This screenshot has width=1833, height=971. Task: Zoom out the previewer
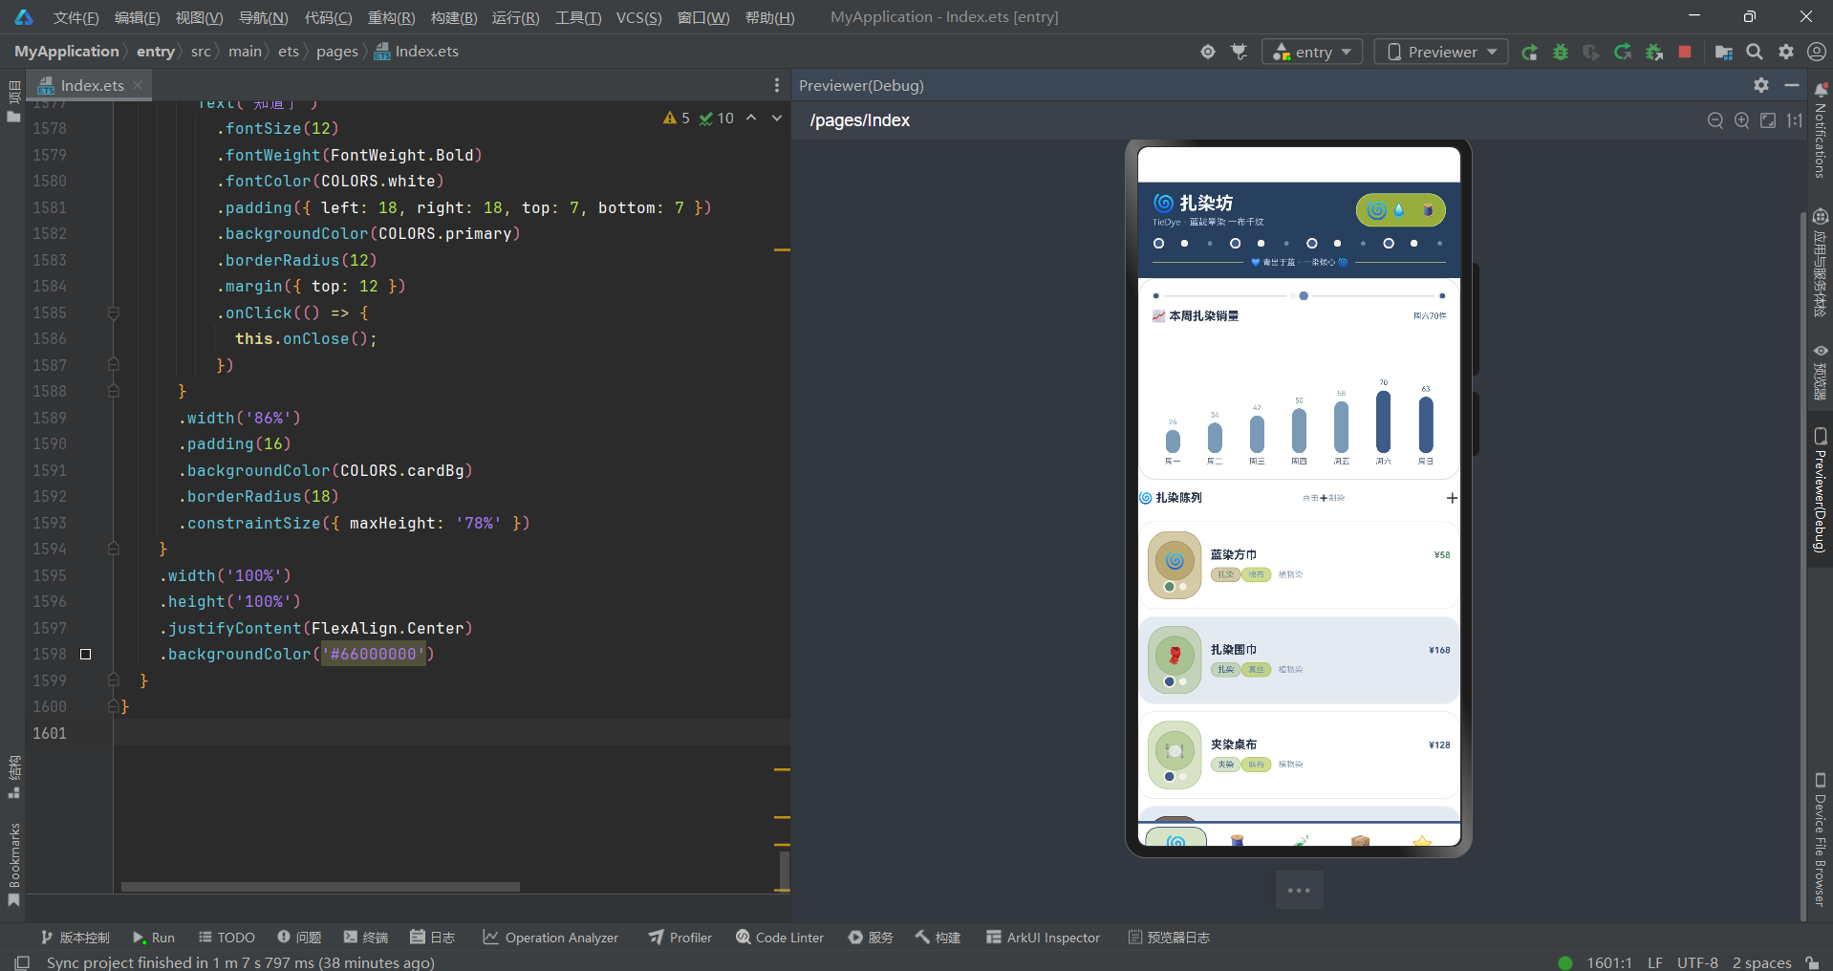(1715, 120)
